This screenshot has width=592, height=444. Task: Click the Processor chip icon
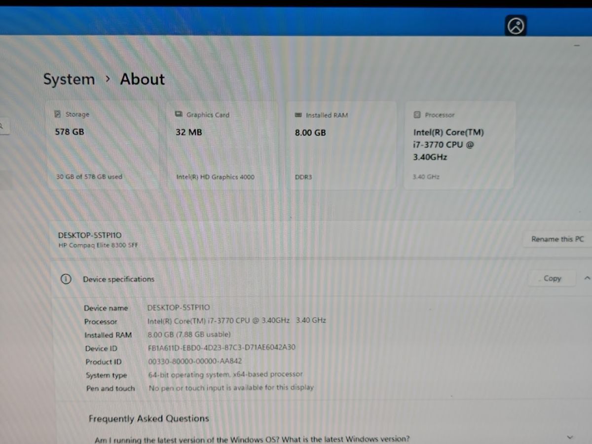pyautogui.click(x=417, y=115)
